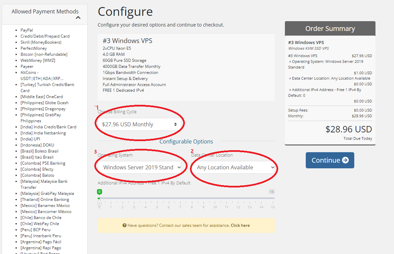Click [Peru] BCP Peru entry
Image resolution: width=394 pixels, height=254 pixels.
pyautogui.click(x=35, y=230)
